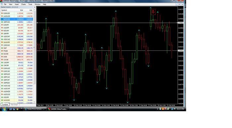Click the AUDUSD symbol direction icon
The height and width of the screenshot is (128, 232).
point(2,16)
